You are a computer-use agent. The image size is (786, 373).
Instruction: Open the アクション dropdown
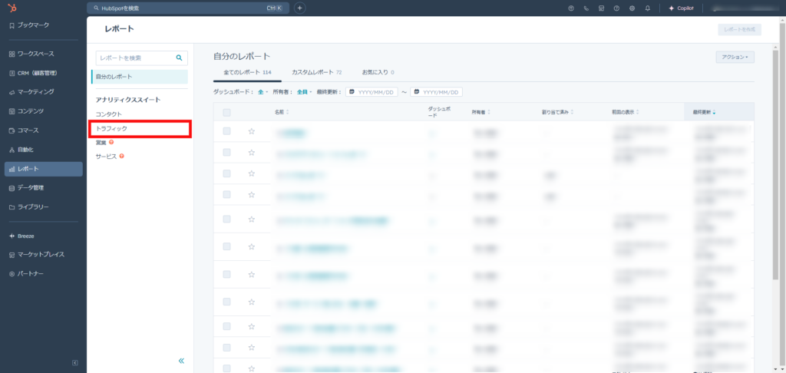(x=735, y=57)
